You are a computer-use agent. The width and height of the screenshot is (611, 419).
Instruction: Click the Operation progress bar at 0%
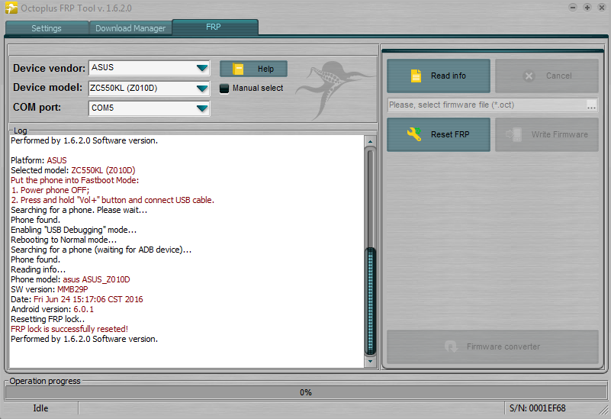(x=305, y=392)
